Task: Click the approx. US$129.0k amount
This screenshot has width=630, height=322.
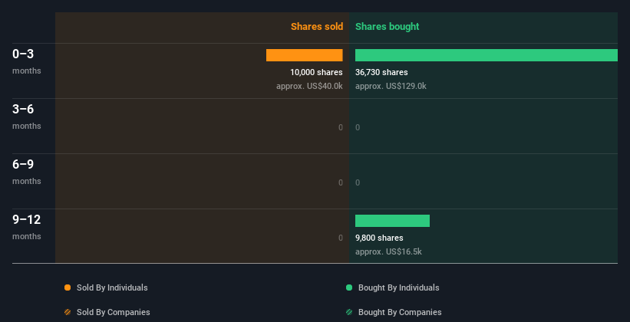Action: point(391,87)
